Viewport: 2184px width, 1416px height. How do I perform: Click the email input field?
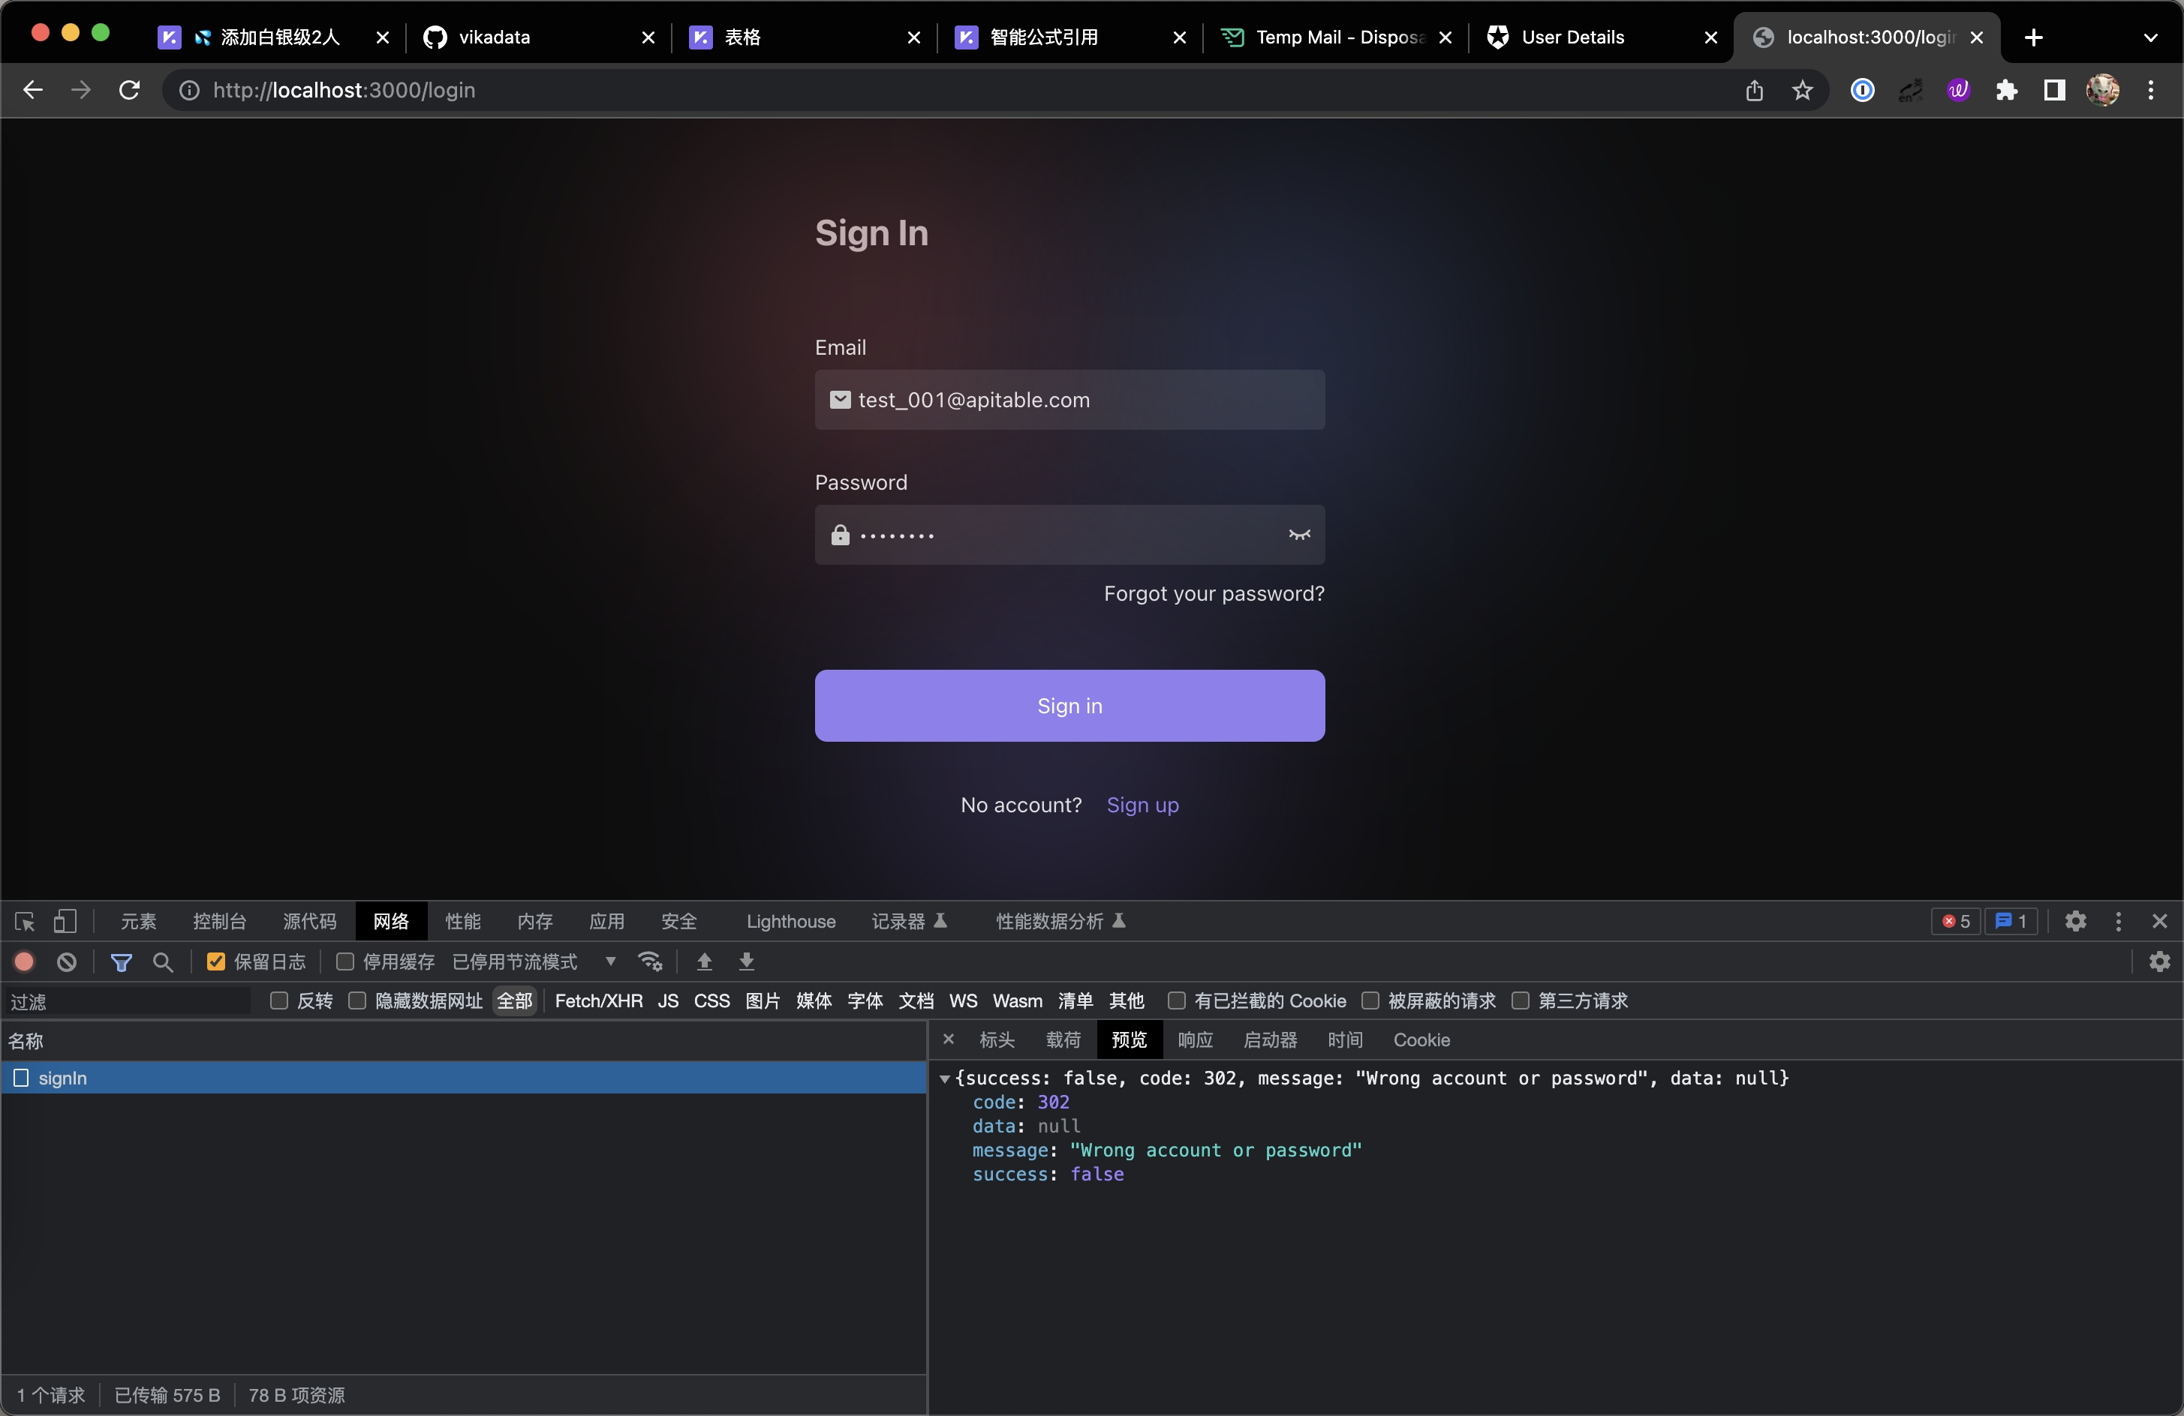[1068, 400]
